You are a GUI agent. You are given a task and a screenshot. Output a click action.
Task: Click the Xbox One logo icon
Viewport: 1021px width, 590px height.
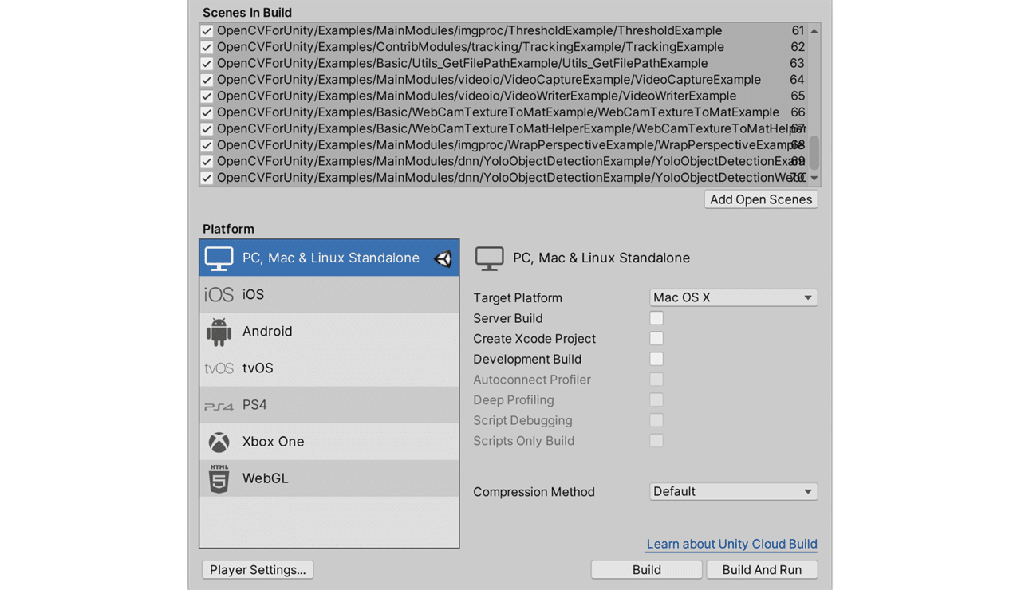(x=219, y=442)
